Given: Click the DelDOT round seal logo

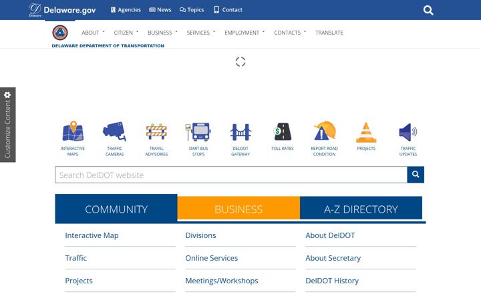Looking at the screenshot, I should click(x=60, y=33).
